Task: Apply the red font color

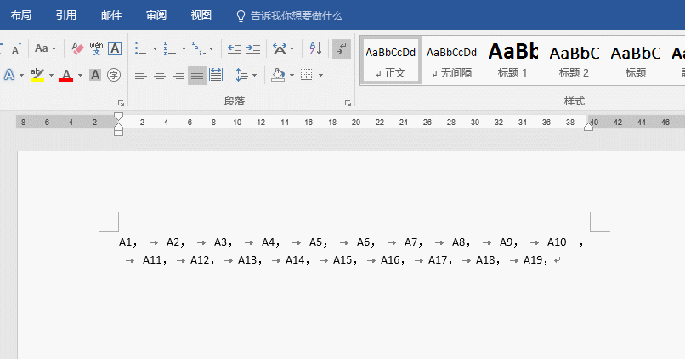Action: click(x=66, y=76)
